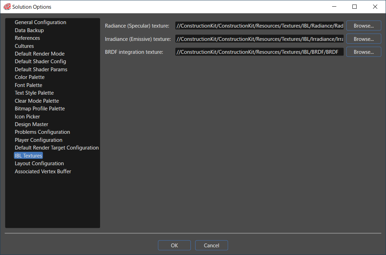Click the Radiance texture path field

click(x=259, y=26)
